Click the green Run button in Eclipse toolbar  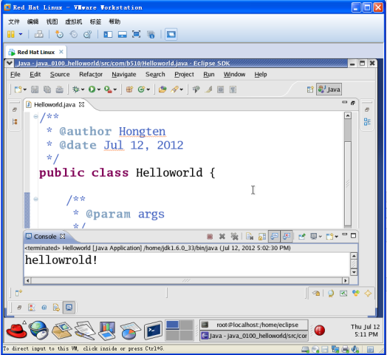click(92, 89)
